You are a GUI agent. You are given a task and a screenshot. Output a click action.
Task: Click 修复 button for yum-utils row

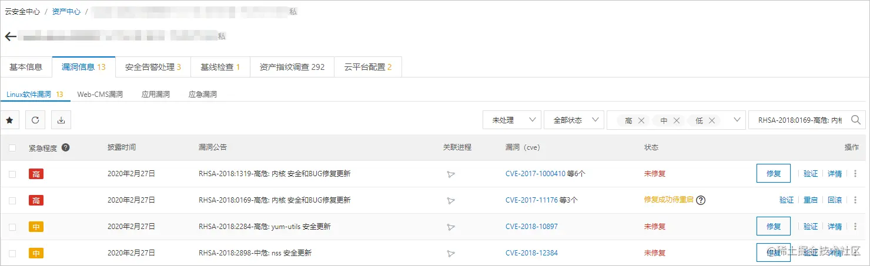[x=774, y=227]
